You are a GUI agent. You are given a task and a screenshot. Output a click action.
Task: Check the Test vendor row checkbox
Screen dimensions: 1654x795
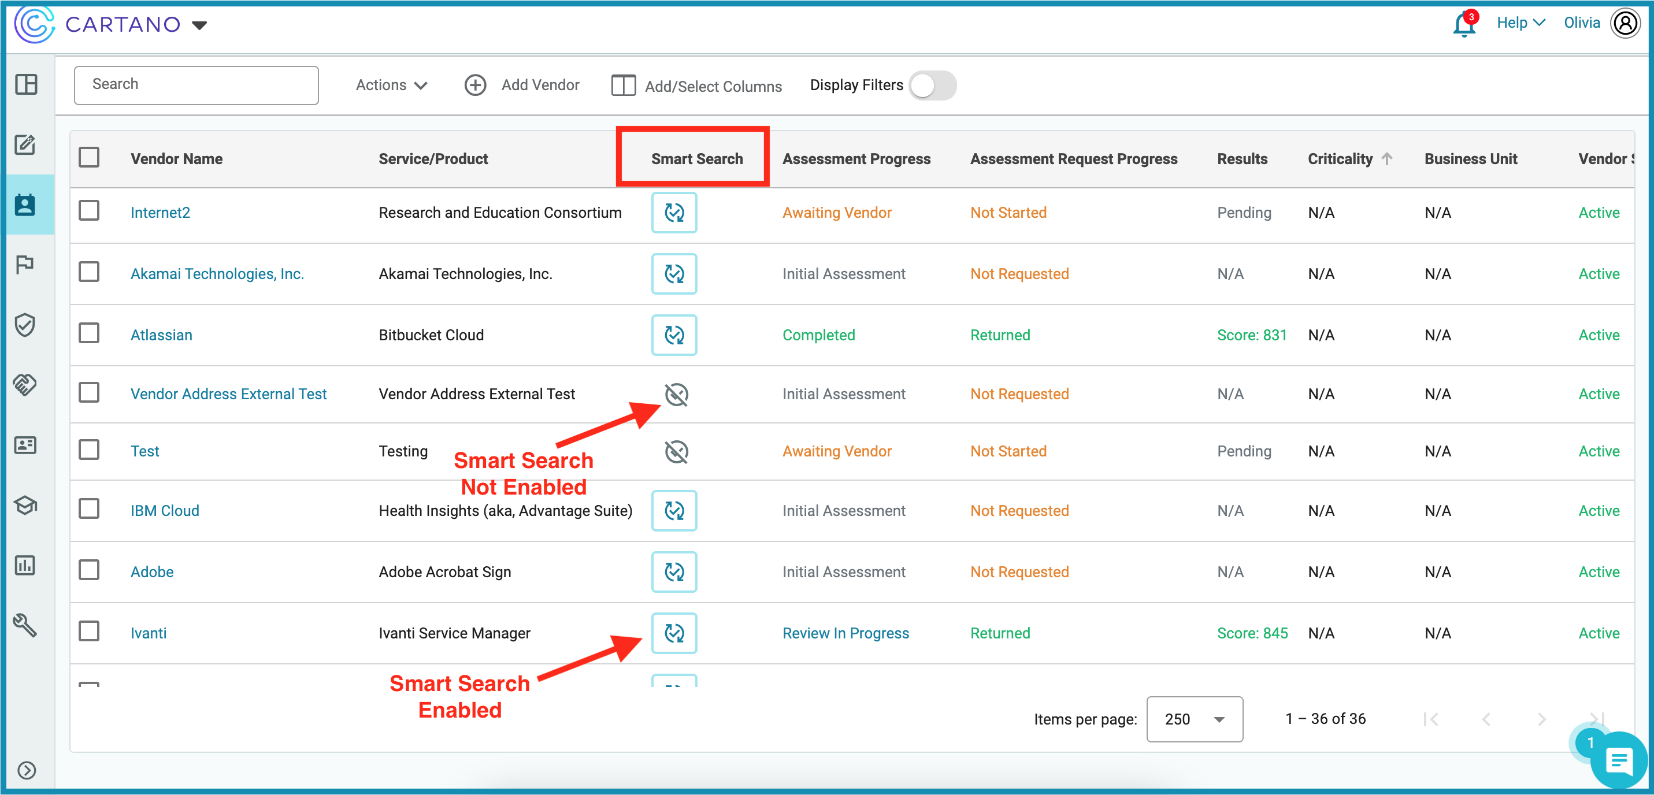point(89,449)
